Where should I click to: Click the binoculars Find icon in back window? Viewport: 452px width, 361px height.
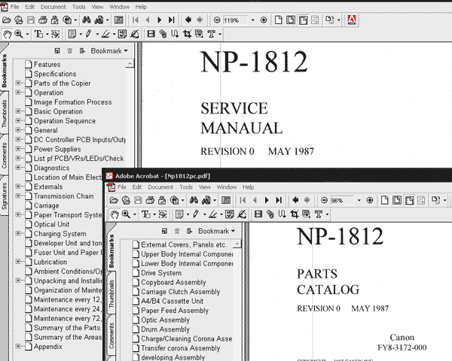click(86, 20)
